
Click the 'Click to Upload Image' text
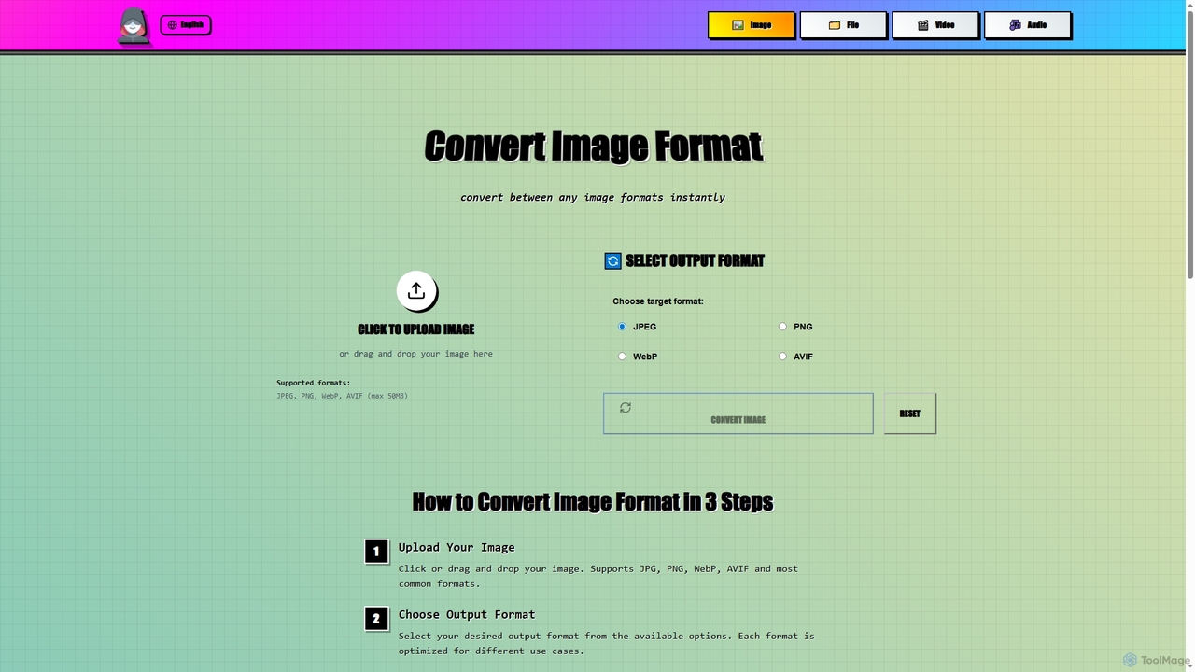[416, 329]
